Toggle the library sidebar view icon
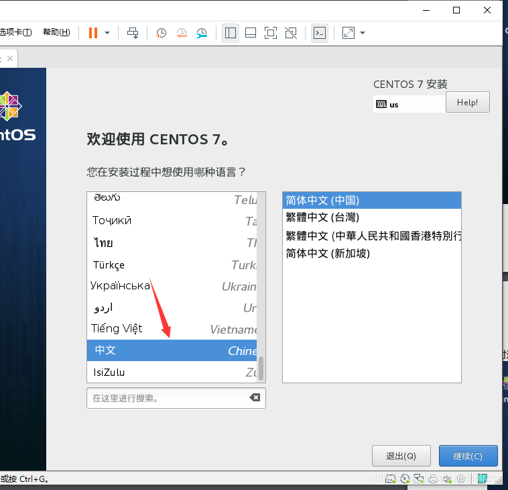 (231, 33)
